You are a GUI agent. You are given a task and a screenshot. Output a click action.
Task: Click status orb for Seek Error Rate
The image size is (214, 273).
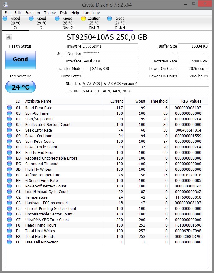(9, 130)
